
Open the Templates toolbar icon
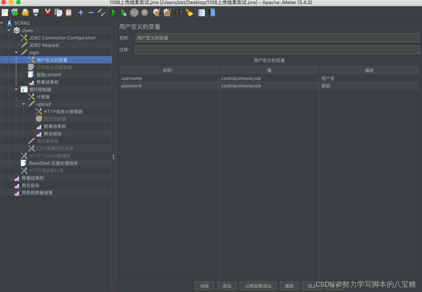[x=15, y=13]
